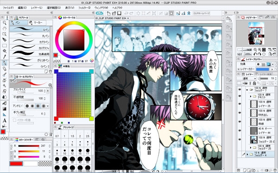Rotate navigator view left
The image size is (278, 173).
point(255,54)
